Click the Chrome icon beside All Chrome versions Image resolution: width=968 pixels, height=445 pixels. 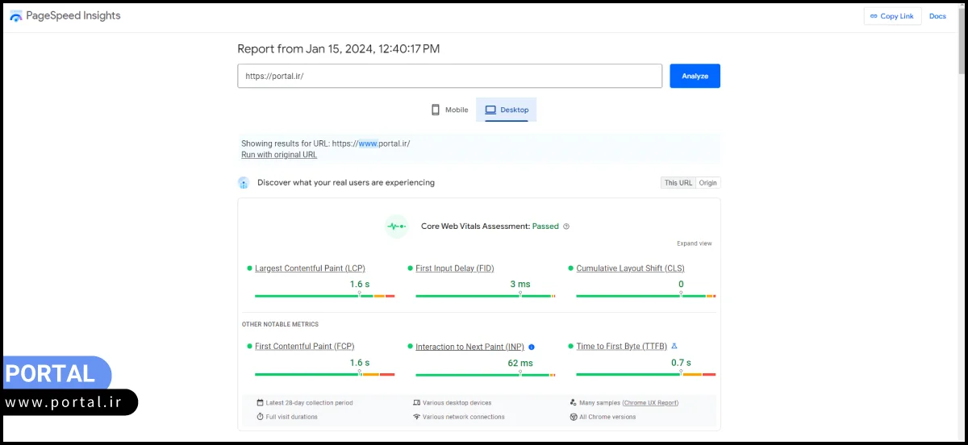tap(572, 417)
